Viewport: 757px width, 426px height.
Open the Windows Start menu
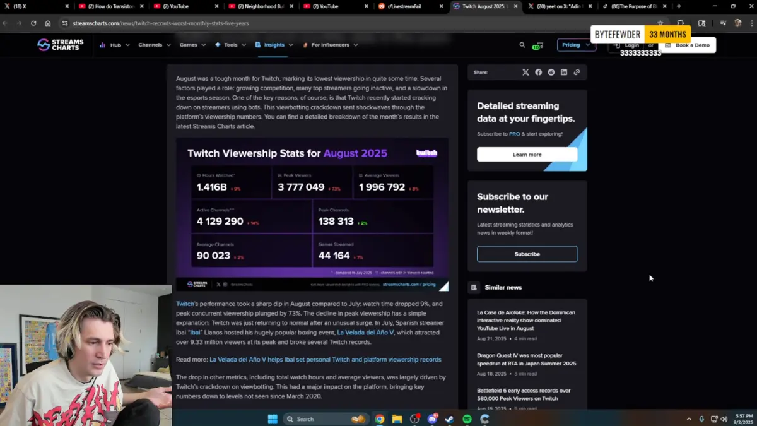tap(273, 419)
